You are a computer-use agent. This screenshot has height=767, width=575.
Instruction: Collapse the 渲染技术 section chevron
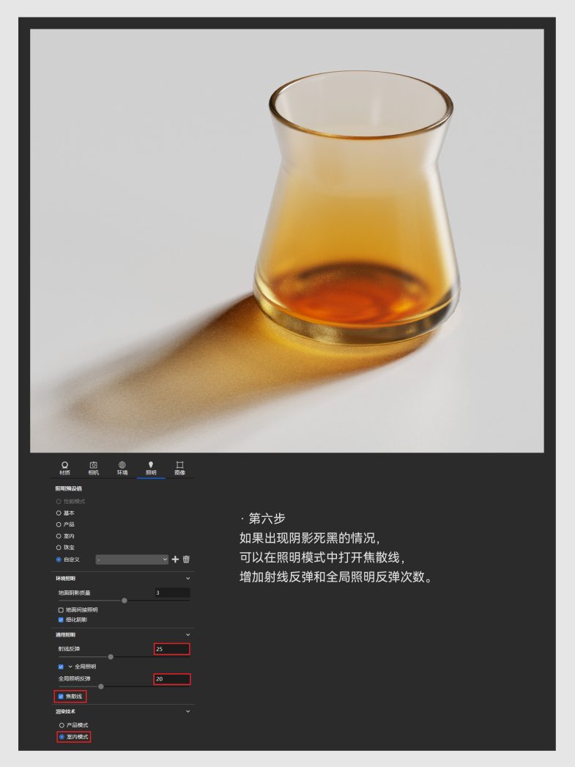(188, 711)
